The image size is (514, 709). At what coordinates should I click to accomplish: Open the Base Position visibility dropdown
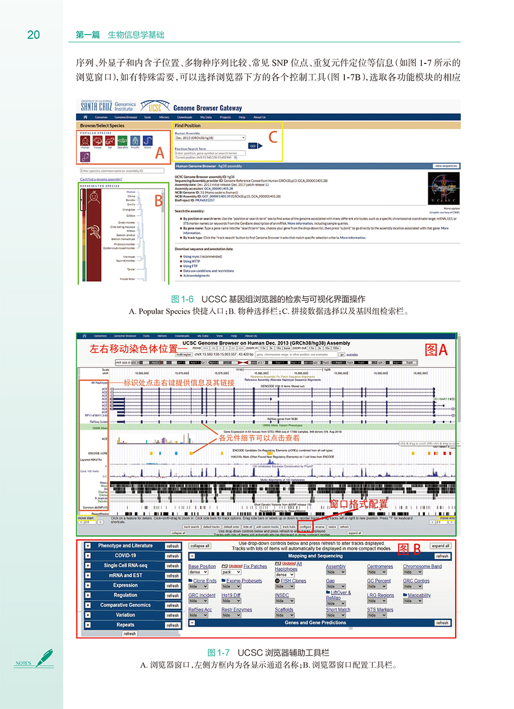198,572
